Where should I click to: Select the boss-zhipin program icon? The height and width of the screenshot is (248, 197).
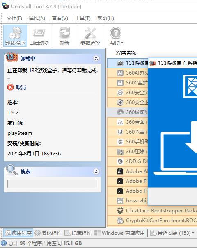[x=120, y=201]
